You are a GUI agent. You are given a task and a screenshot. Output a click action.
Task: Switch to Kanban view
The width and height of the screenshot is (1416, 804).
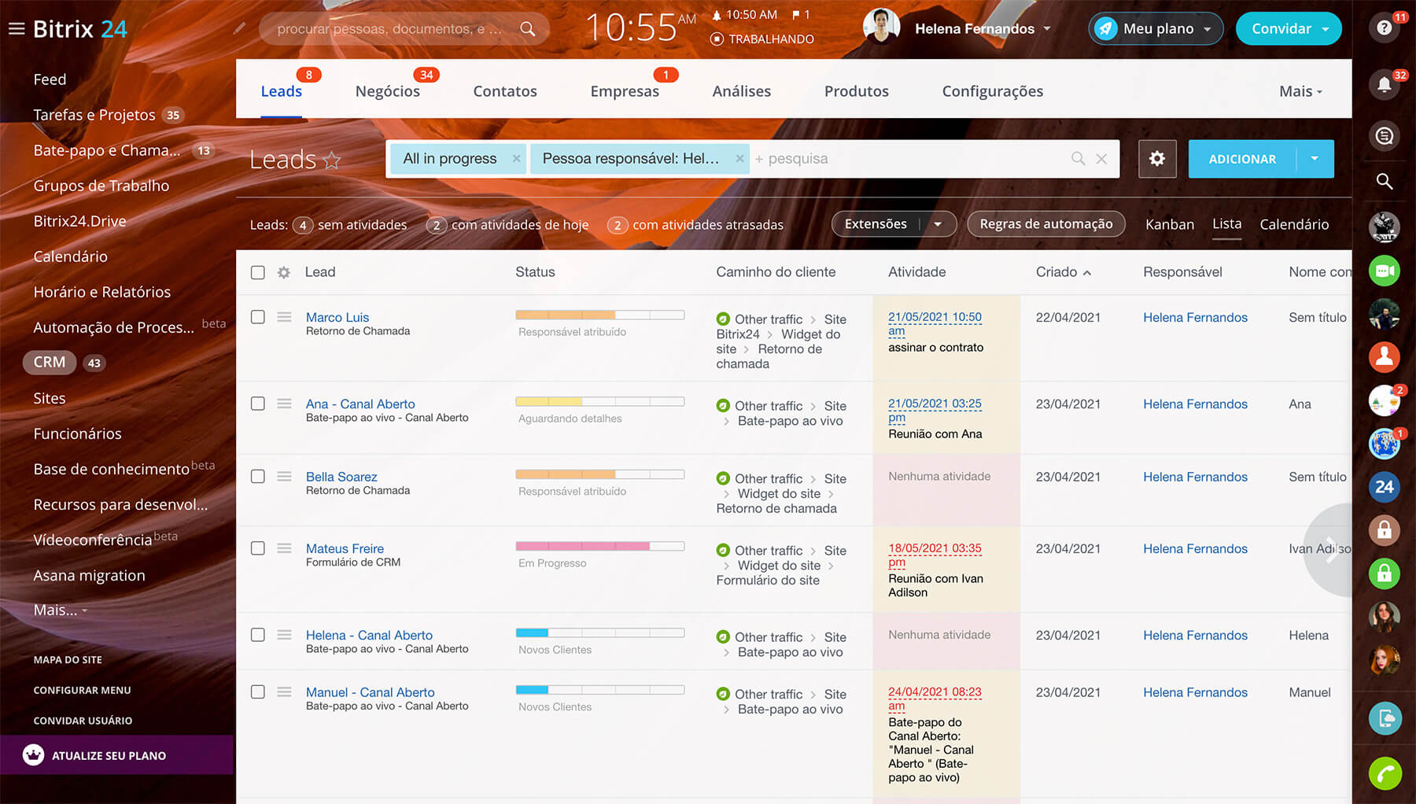pyautogui.click(x=1169, y=224)
